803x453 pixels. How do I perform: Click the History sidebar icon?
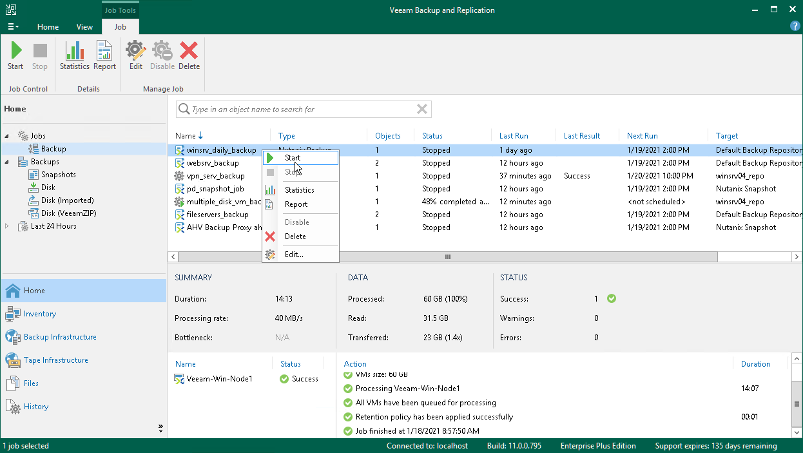click(x=13, y=407)
